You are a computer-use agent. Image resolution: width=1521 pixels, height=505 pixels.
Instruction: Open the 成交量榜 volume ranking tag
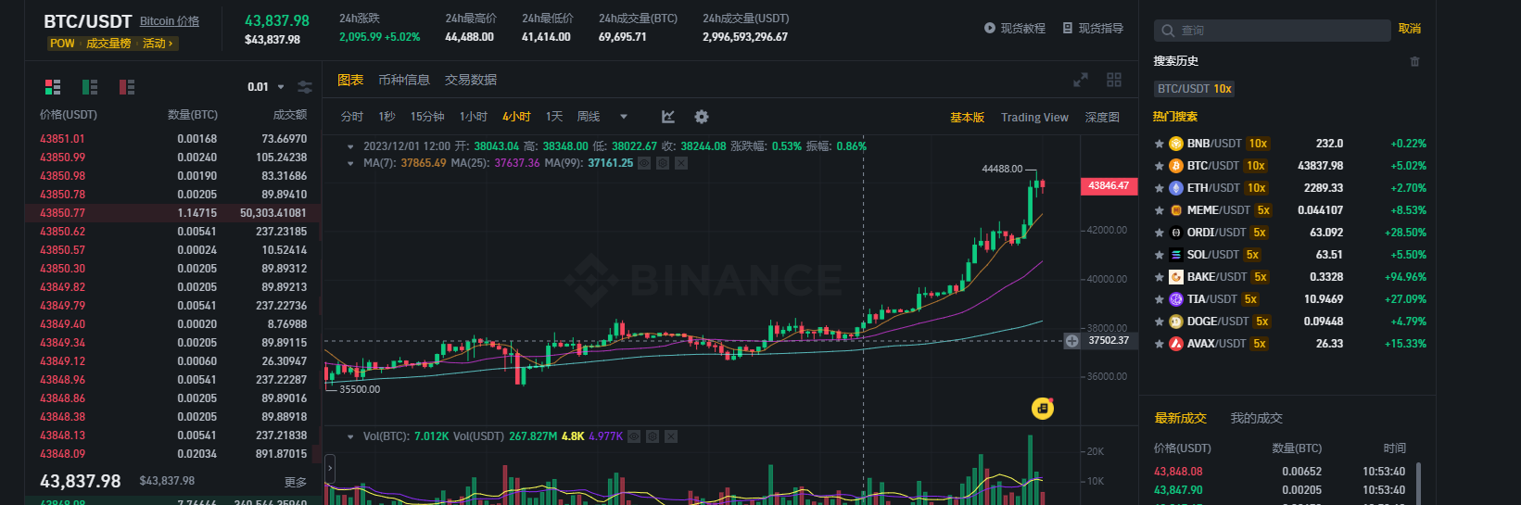point(108,44)
